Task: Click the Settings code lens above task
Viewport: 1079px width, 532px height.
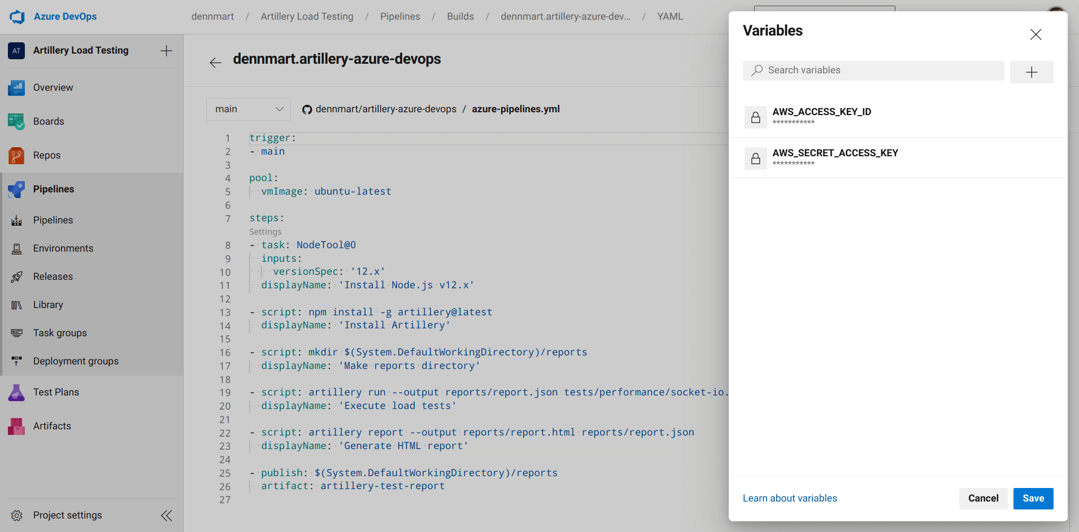Action: point(265,232)
